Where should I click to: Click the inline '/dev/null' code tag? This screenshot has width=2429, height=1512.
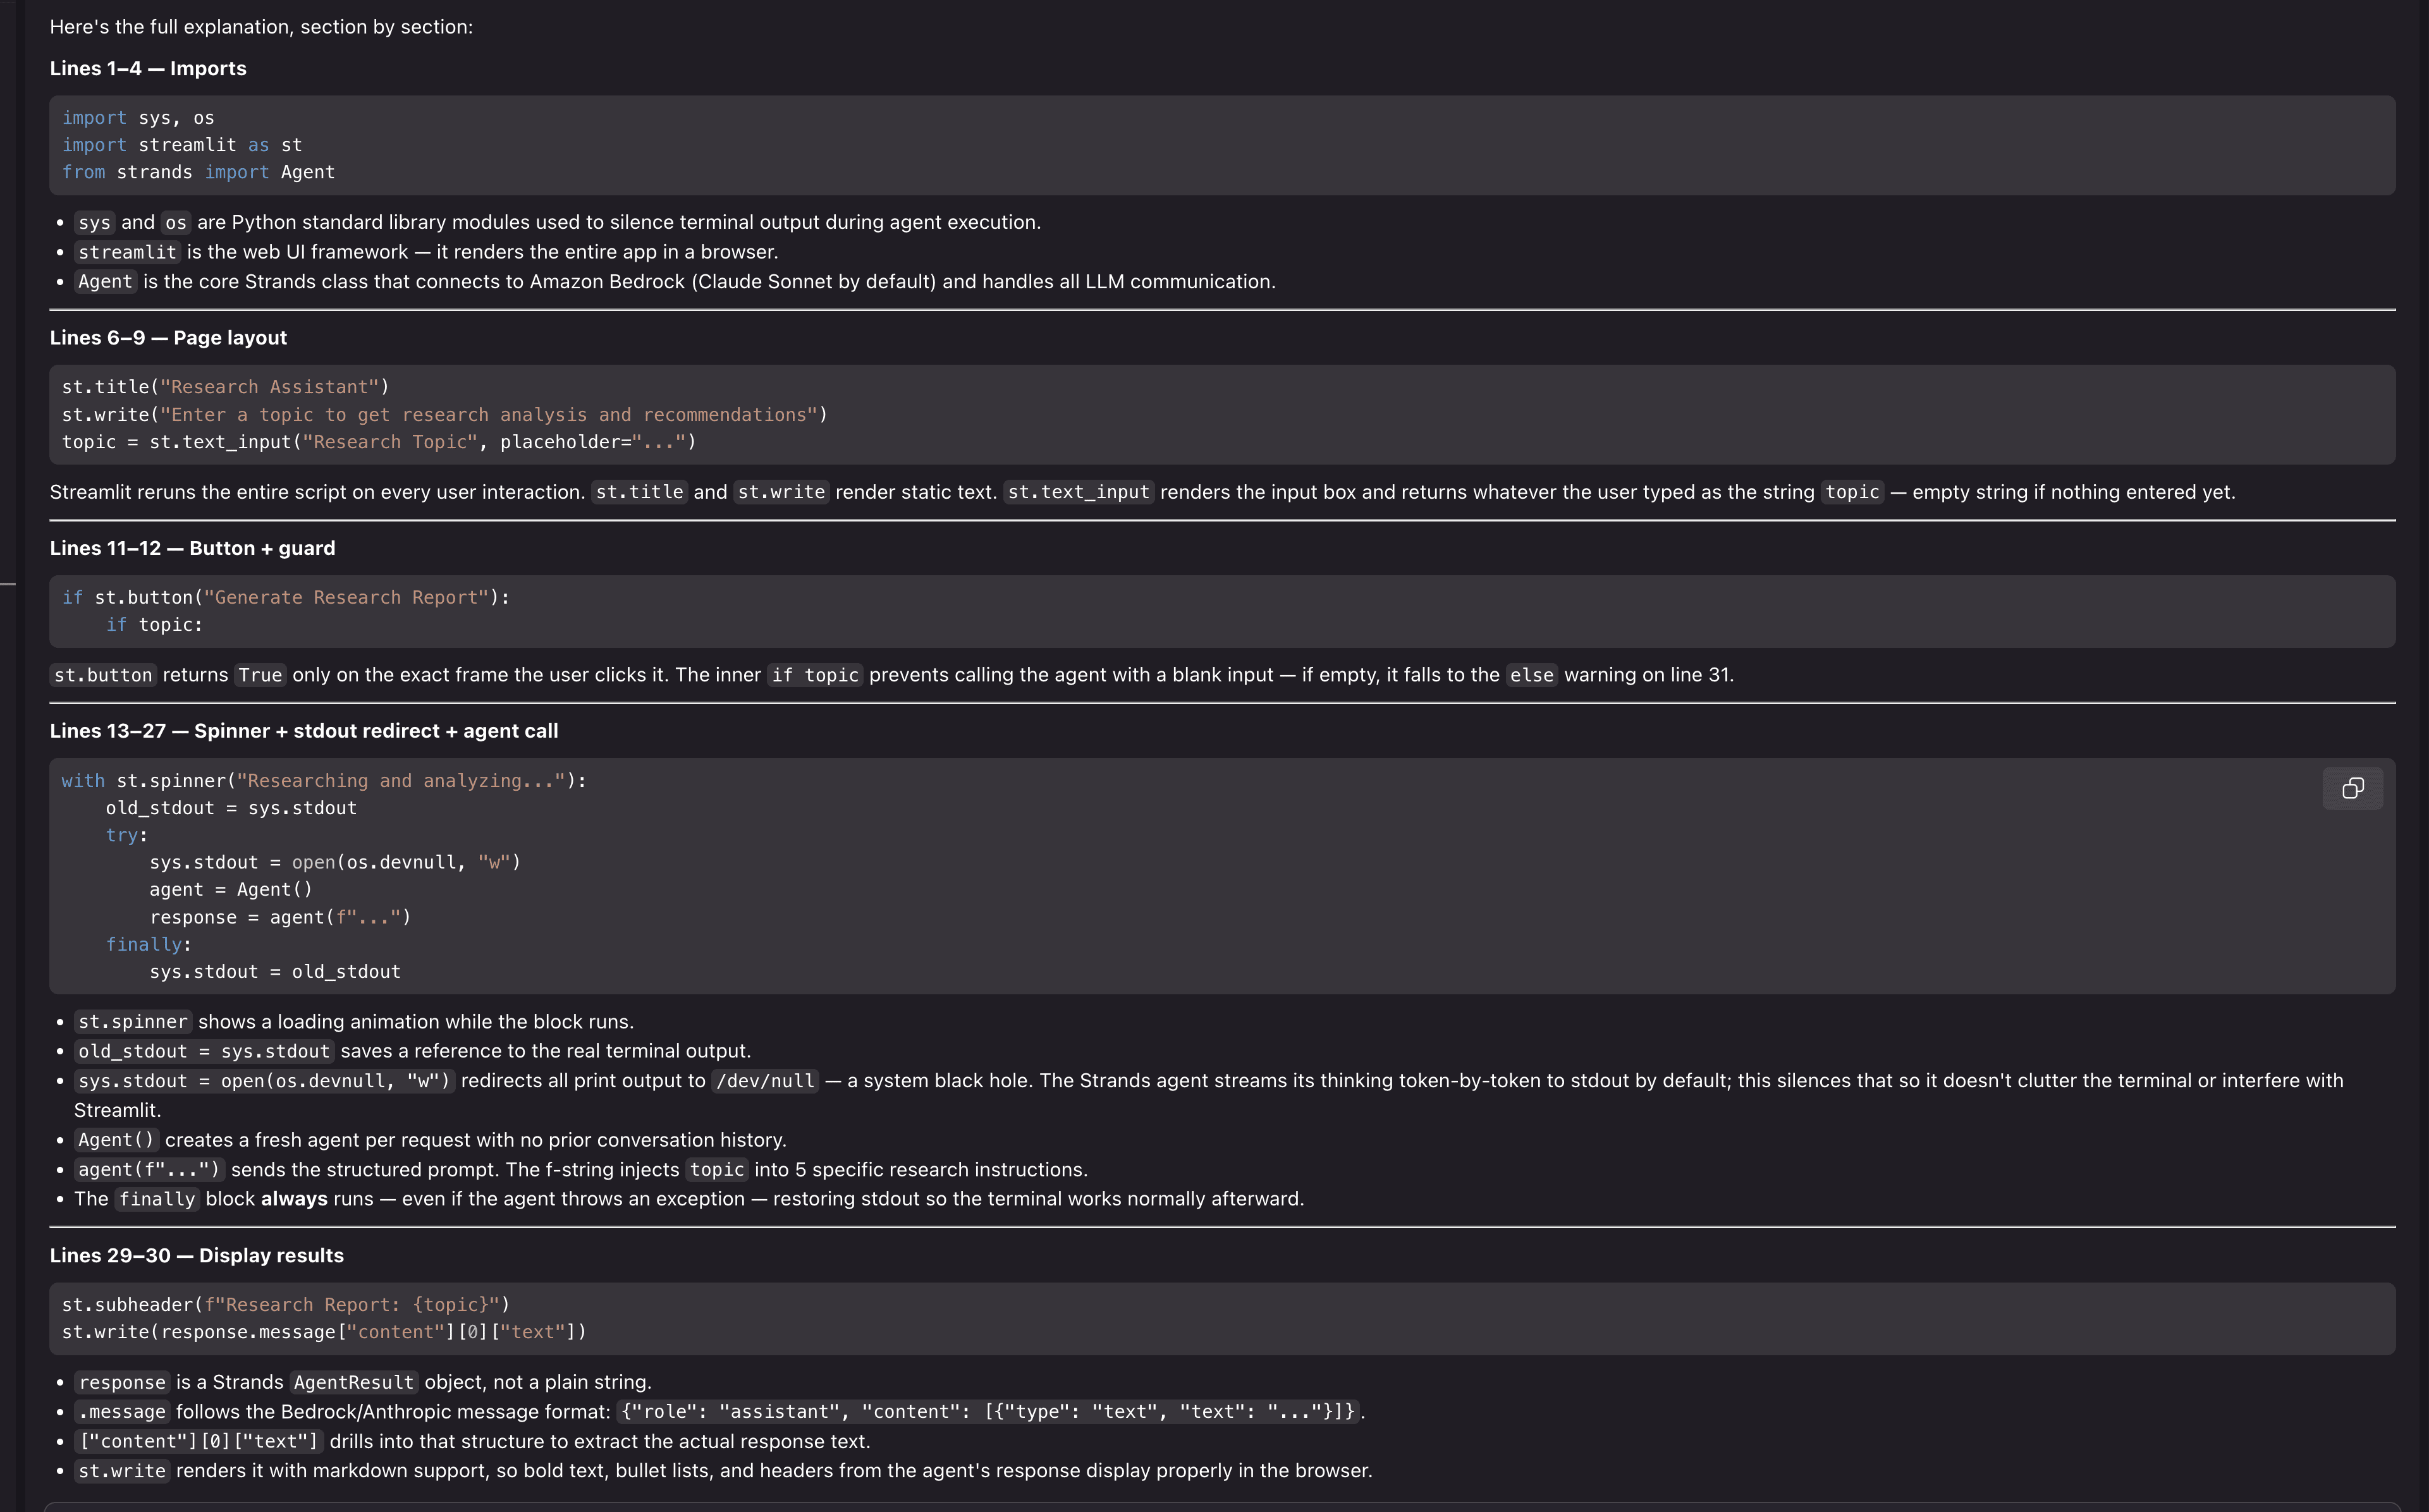tap(765, 1081)
